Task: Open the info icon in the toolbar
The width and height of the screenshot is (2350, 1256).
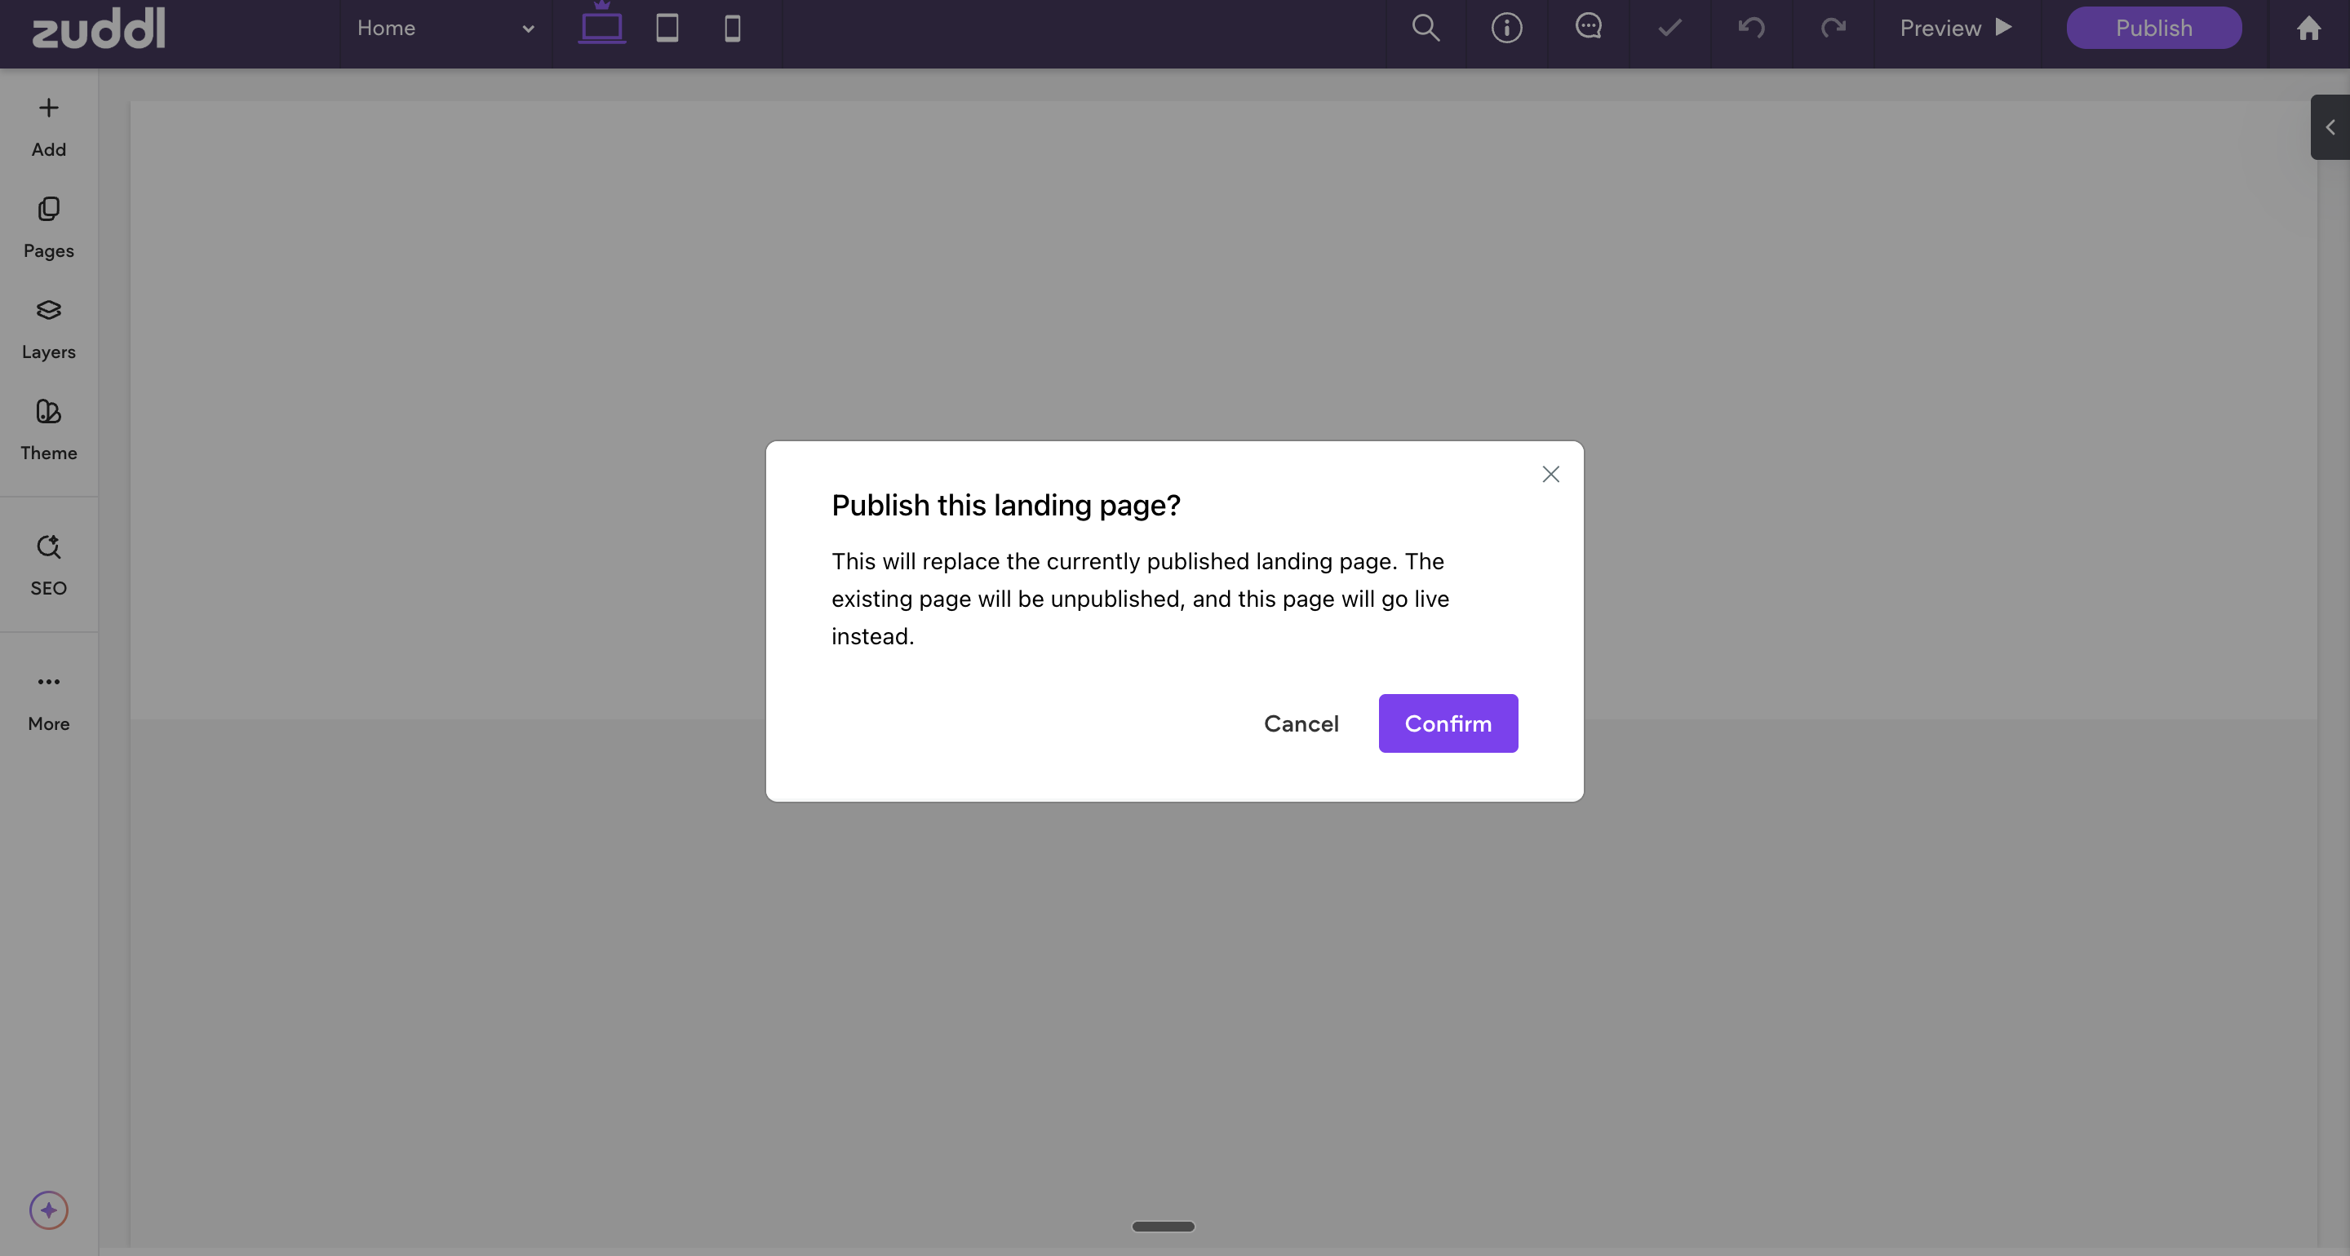Action: [x=1506, y=29]
